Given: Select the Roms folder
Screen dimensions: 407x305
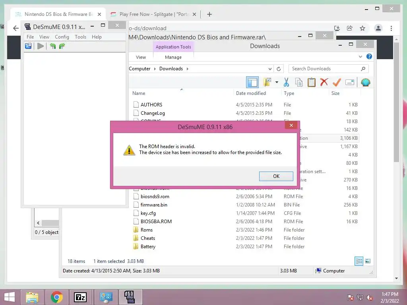Looking at the screenshot, I should click(146, 230).
